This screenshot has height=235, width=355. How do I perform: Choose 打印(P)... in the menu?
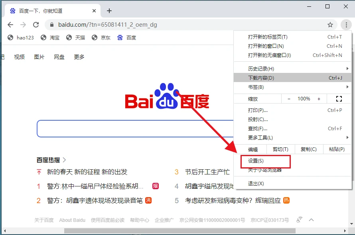[x=292, y=110]
